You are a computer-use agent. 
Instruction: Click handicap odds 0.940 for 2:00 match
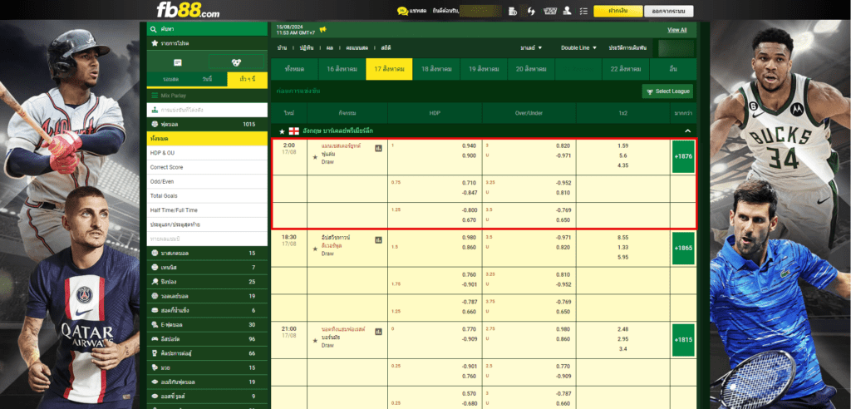coord(469,146)
